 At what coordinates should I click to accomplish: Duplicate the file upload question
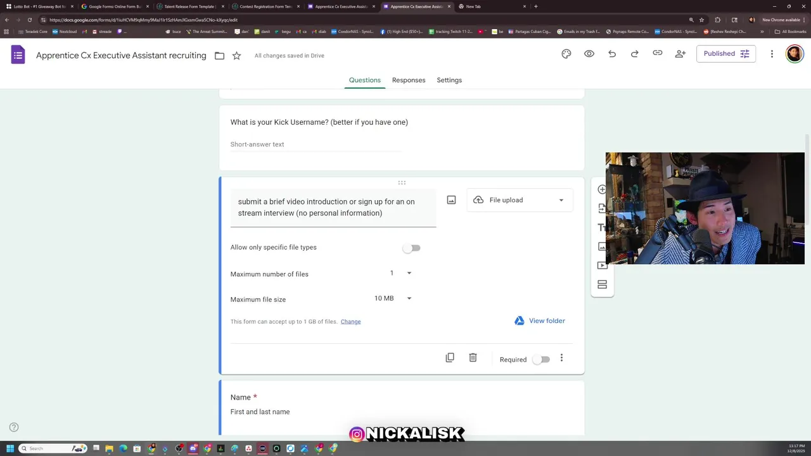450,358
